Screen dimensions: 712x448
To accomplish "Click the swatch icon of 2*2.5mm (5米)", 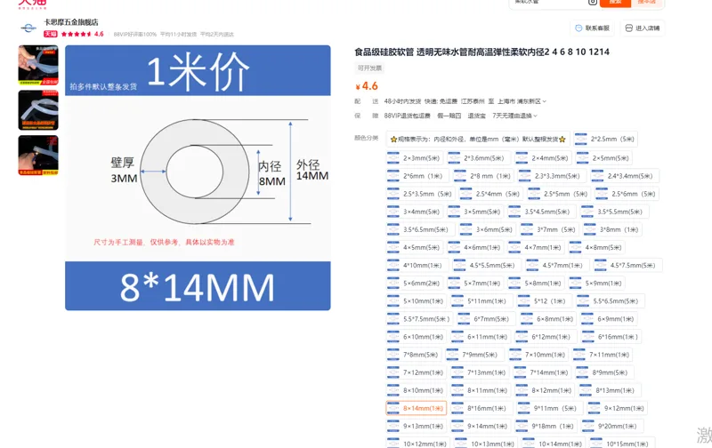I will (x=581, y=140).
